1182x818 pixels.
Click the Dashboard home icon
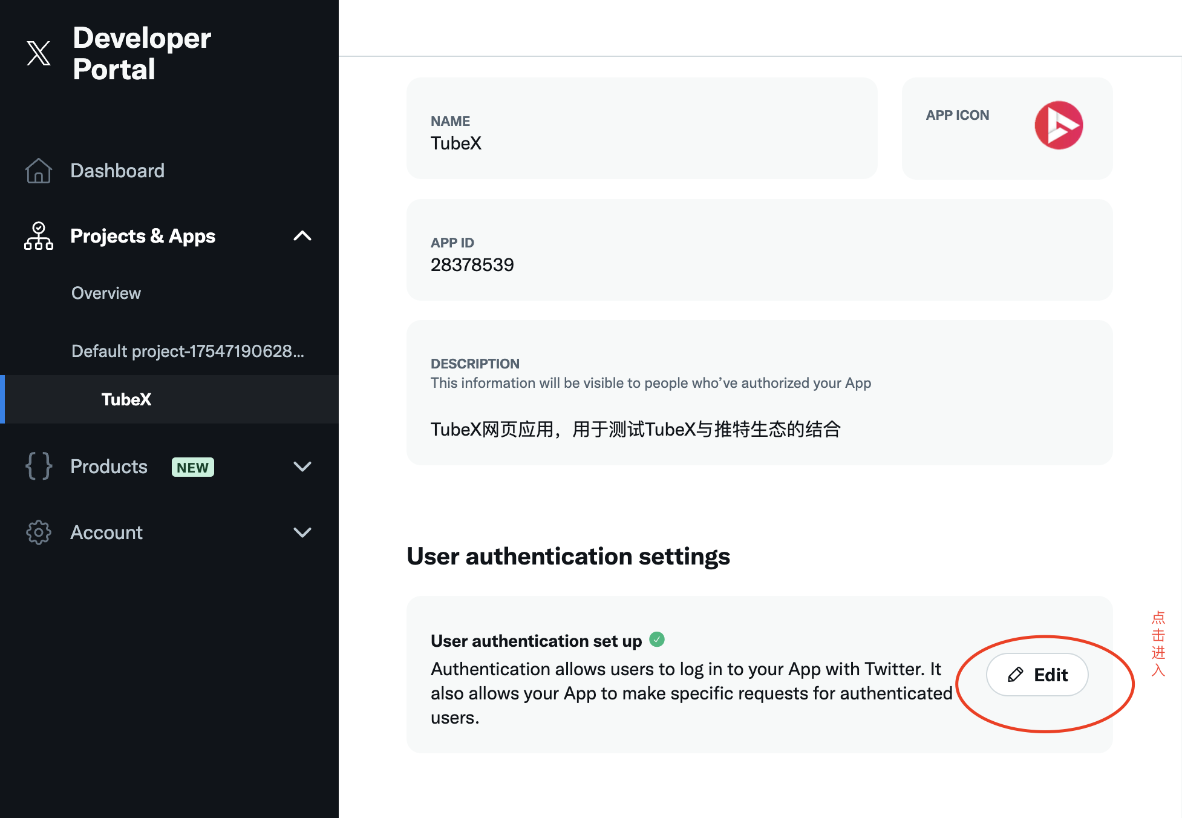pos(39,171)
